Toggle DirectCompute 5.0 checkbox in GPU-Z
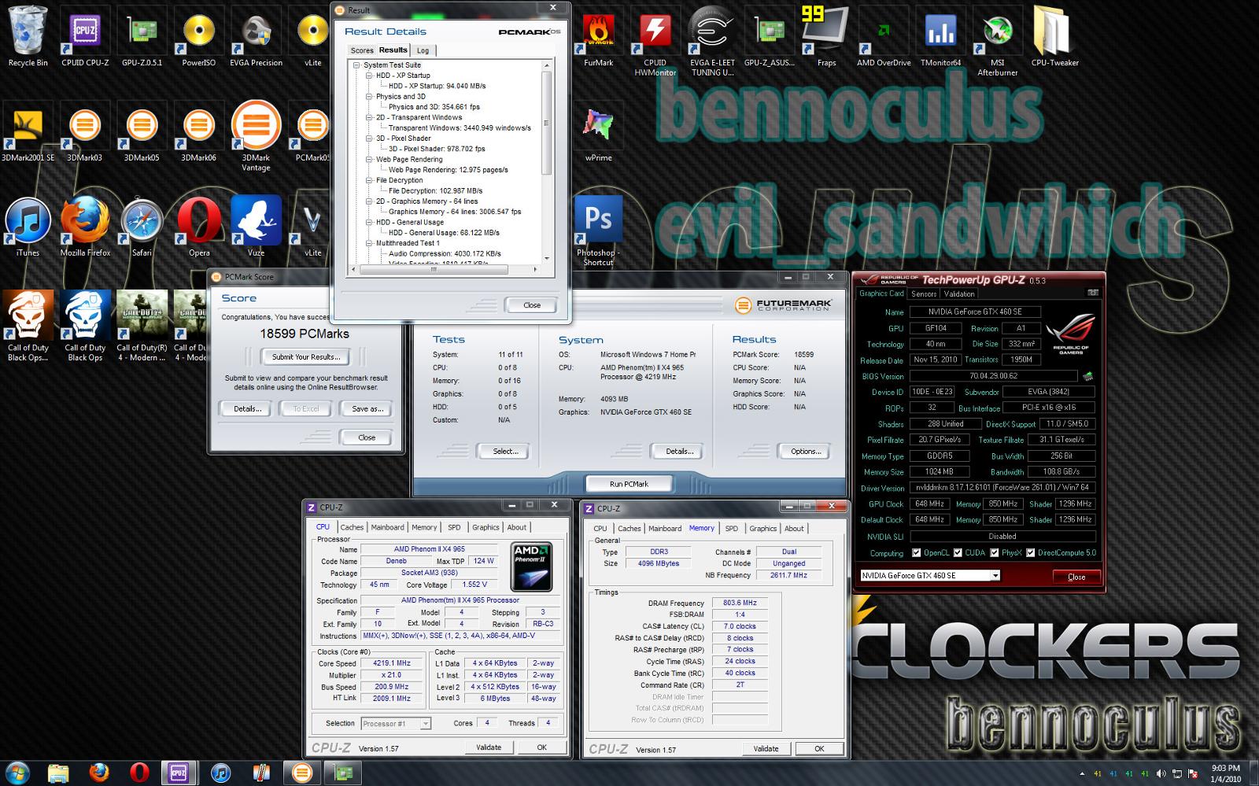This screenshot has height=786, width=1259. tap(1031, 552)
